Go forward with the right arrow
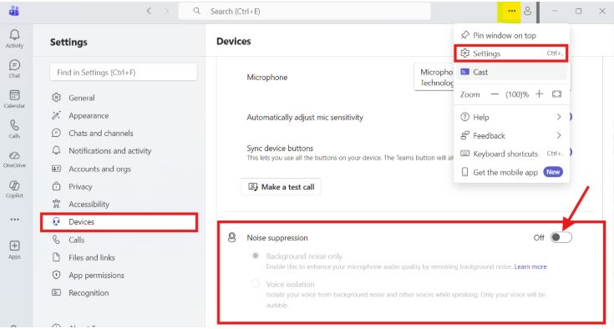Screen dimensions: 614x329 pos(166,11)
